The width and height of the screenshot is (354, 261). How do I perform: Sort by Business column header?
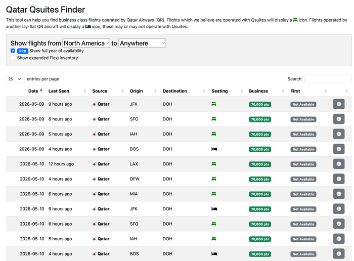[258, 91]
